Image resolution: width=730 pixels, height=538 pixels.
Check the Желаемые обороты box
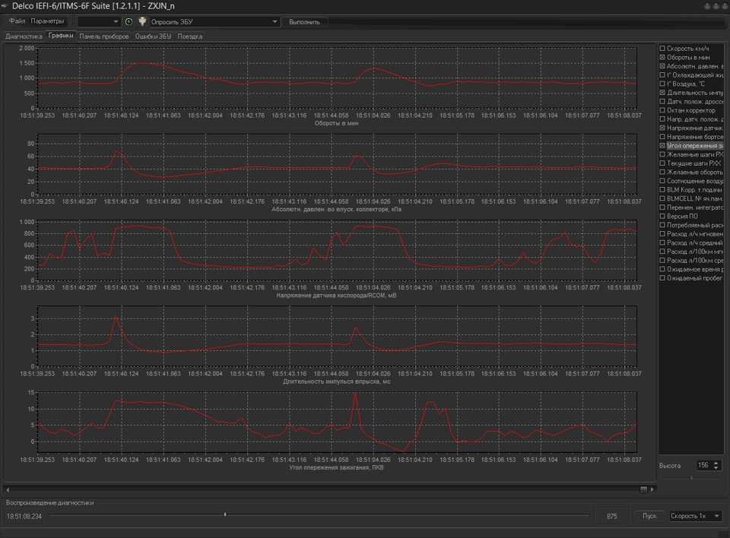pyautogui.click(x=662, y=172)
